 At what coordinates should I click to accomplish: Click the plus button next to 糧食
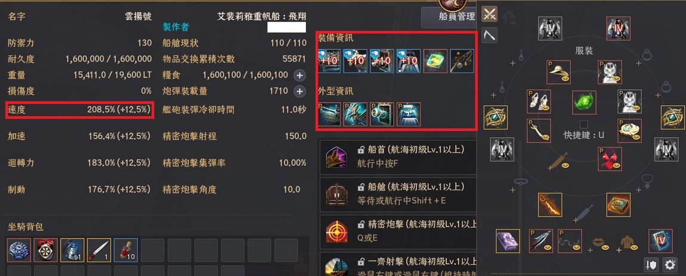[299, 75]
